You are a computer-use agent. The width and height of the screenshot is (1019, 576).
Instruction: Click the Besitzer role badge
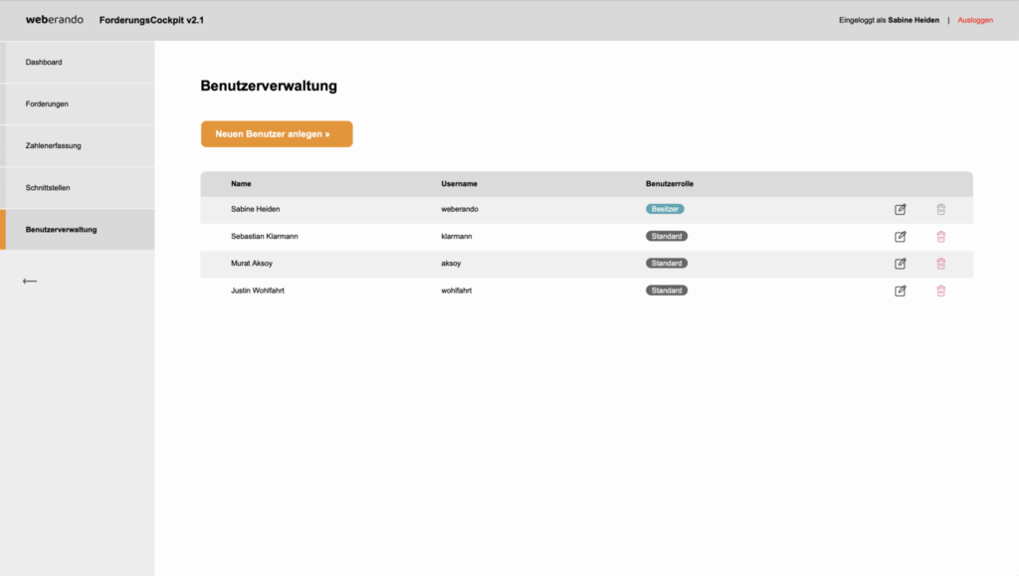665,210
